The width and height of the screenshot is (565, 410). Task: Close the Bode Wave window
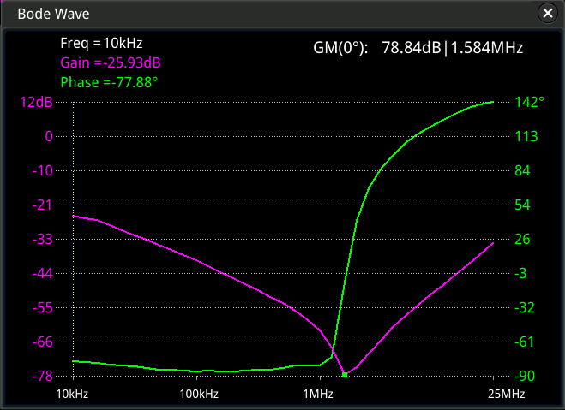pos(547,14)
